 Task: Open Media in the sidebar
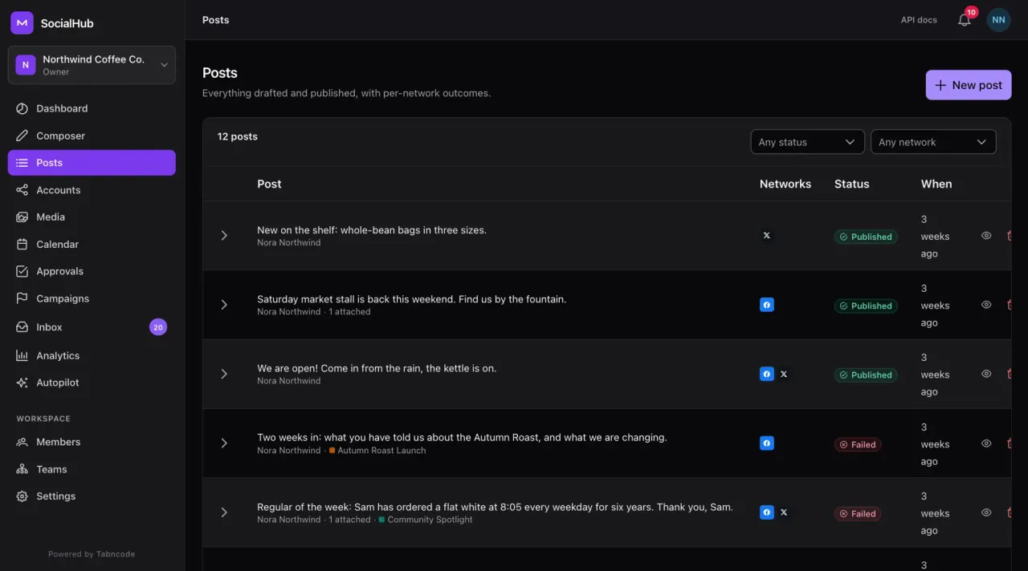tap(92, 217)
